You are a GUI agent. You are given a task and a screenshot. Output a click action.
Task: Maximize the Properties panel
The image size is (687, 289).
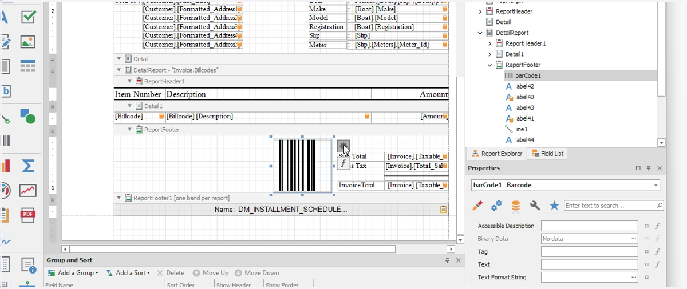pyautogui.click(x=638, y=168)
